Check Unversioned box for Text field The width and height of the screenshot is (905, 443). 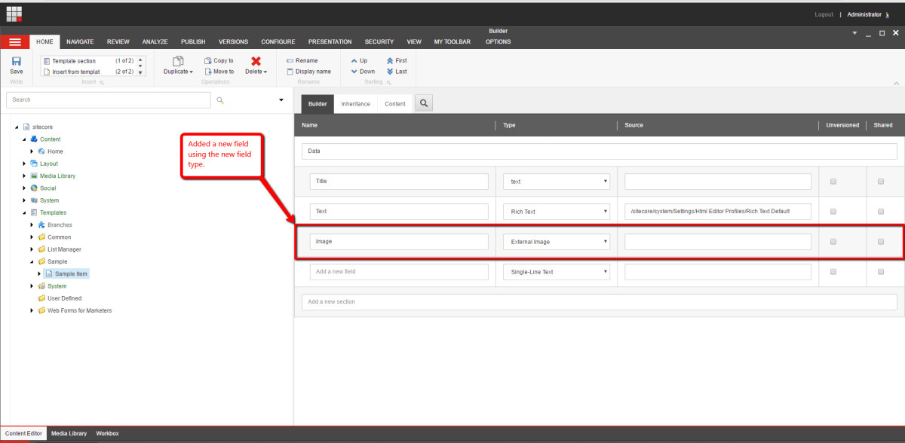[x=833, y=212]
